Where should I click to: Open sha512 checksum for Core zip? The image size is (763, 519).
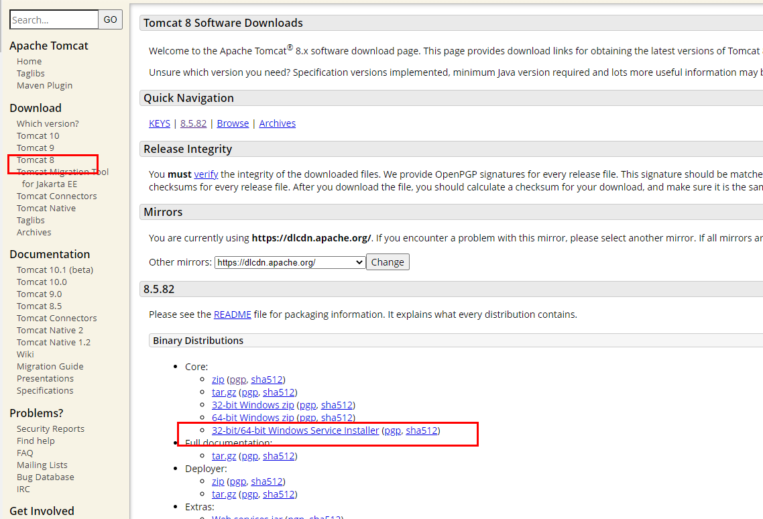tap(267, 380)
